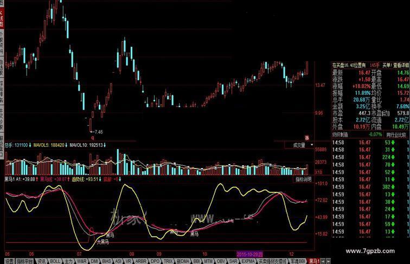Switch to the 资讯 tab

point(42,261)
